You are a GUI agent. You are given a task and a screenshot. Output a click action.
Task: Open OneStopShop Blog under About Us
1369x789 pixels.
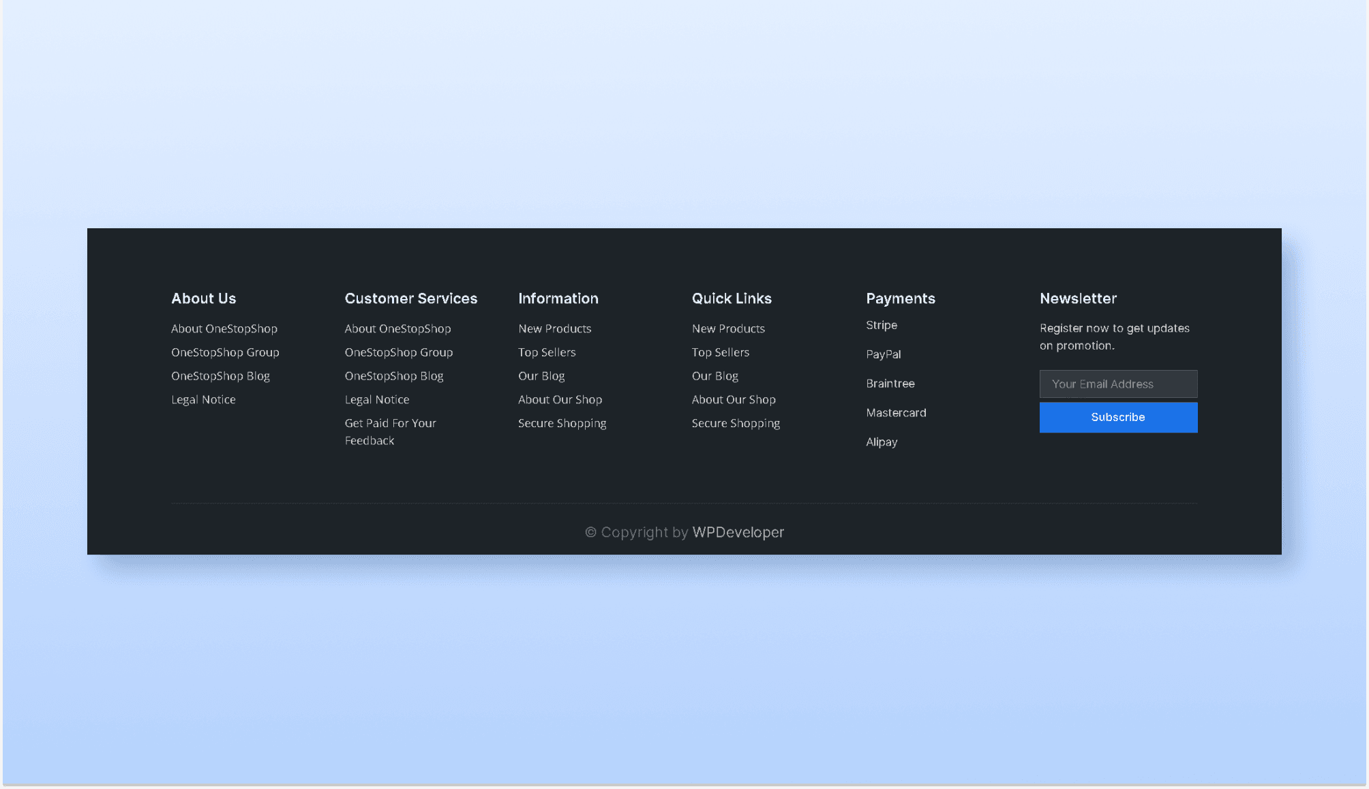click(220, 376)
